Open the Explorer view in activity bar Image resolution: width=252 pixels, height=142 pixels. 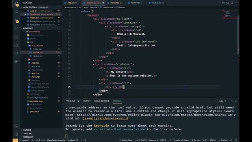pos(17,4)
